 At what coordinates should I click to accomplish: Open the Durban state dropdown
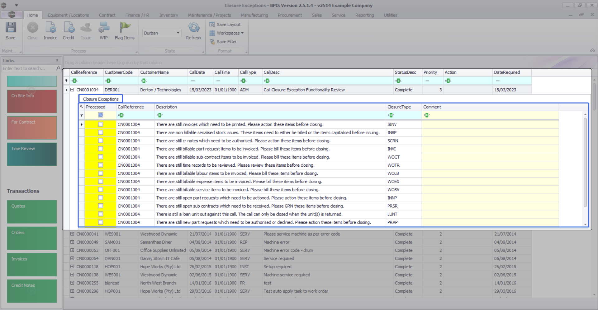pos(178,33)
